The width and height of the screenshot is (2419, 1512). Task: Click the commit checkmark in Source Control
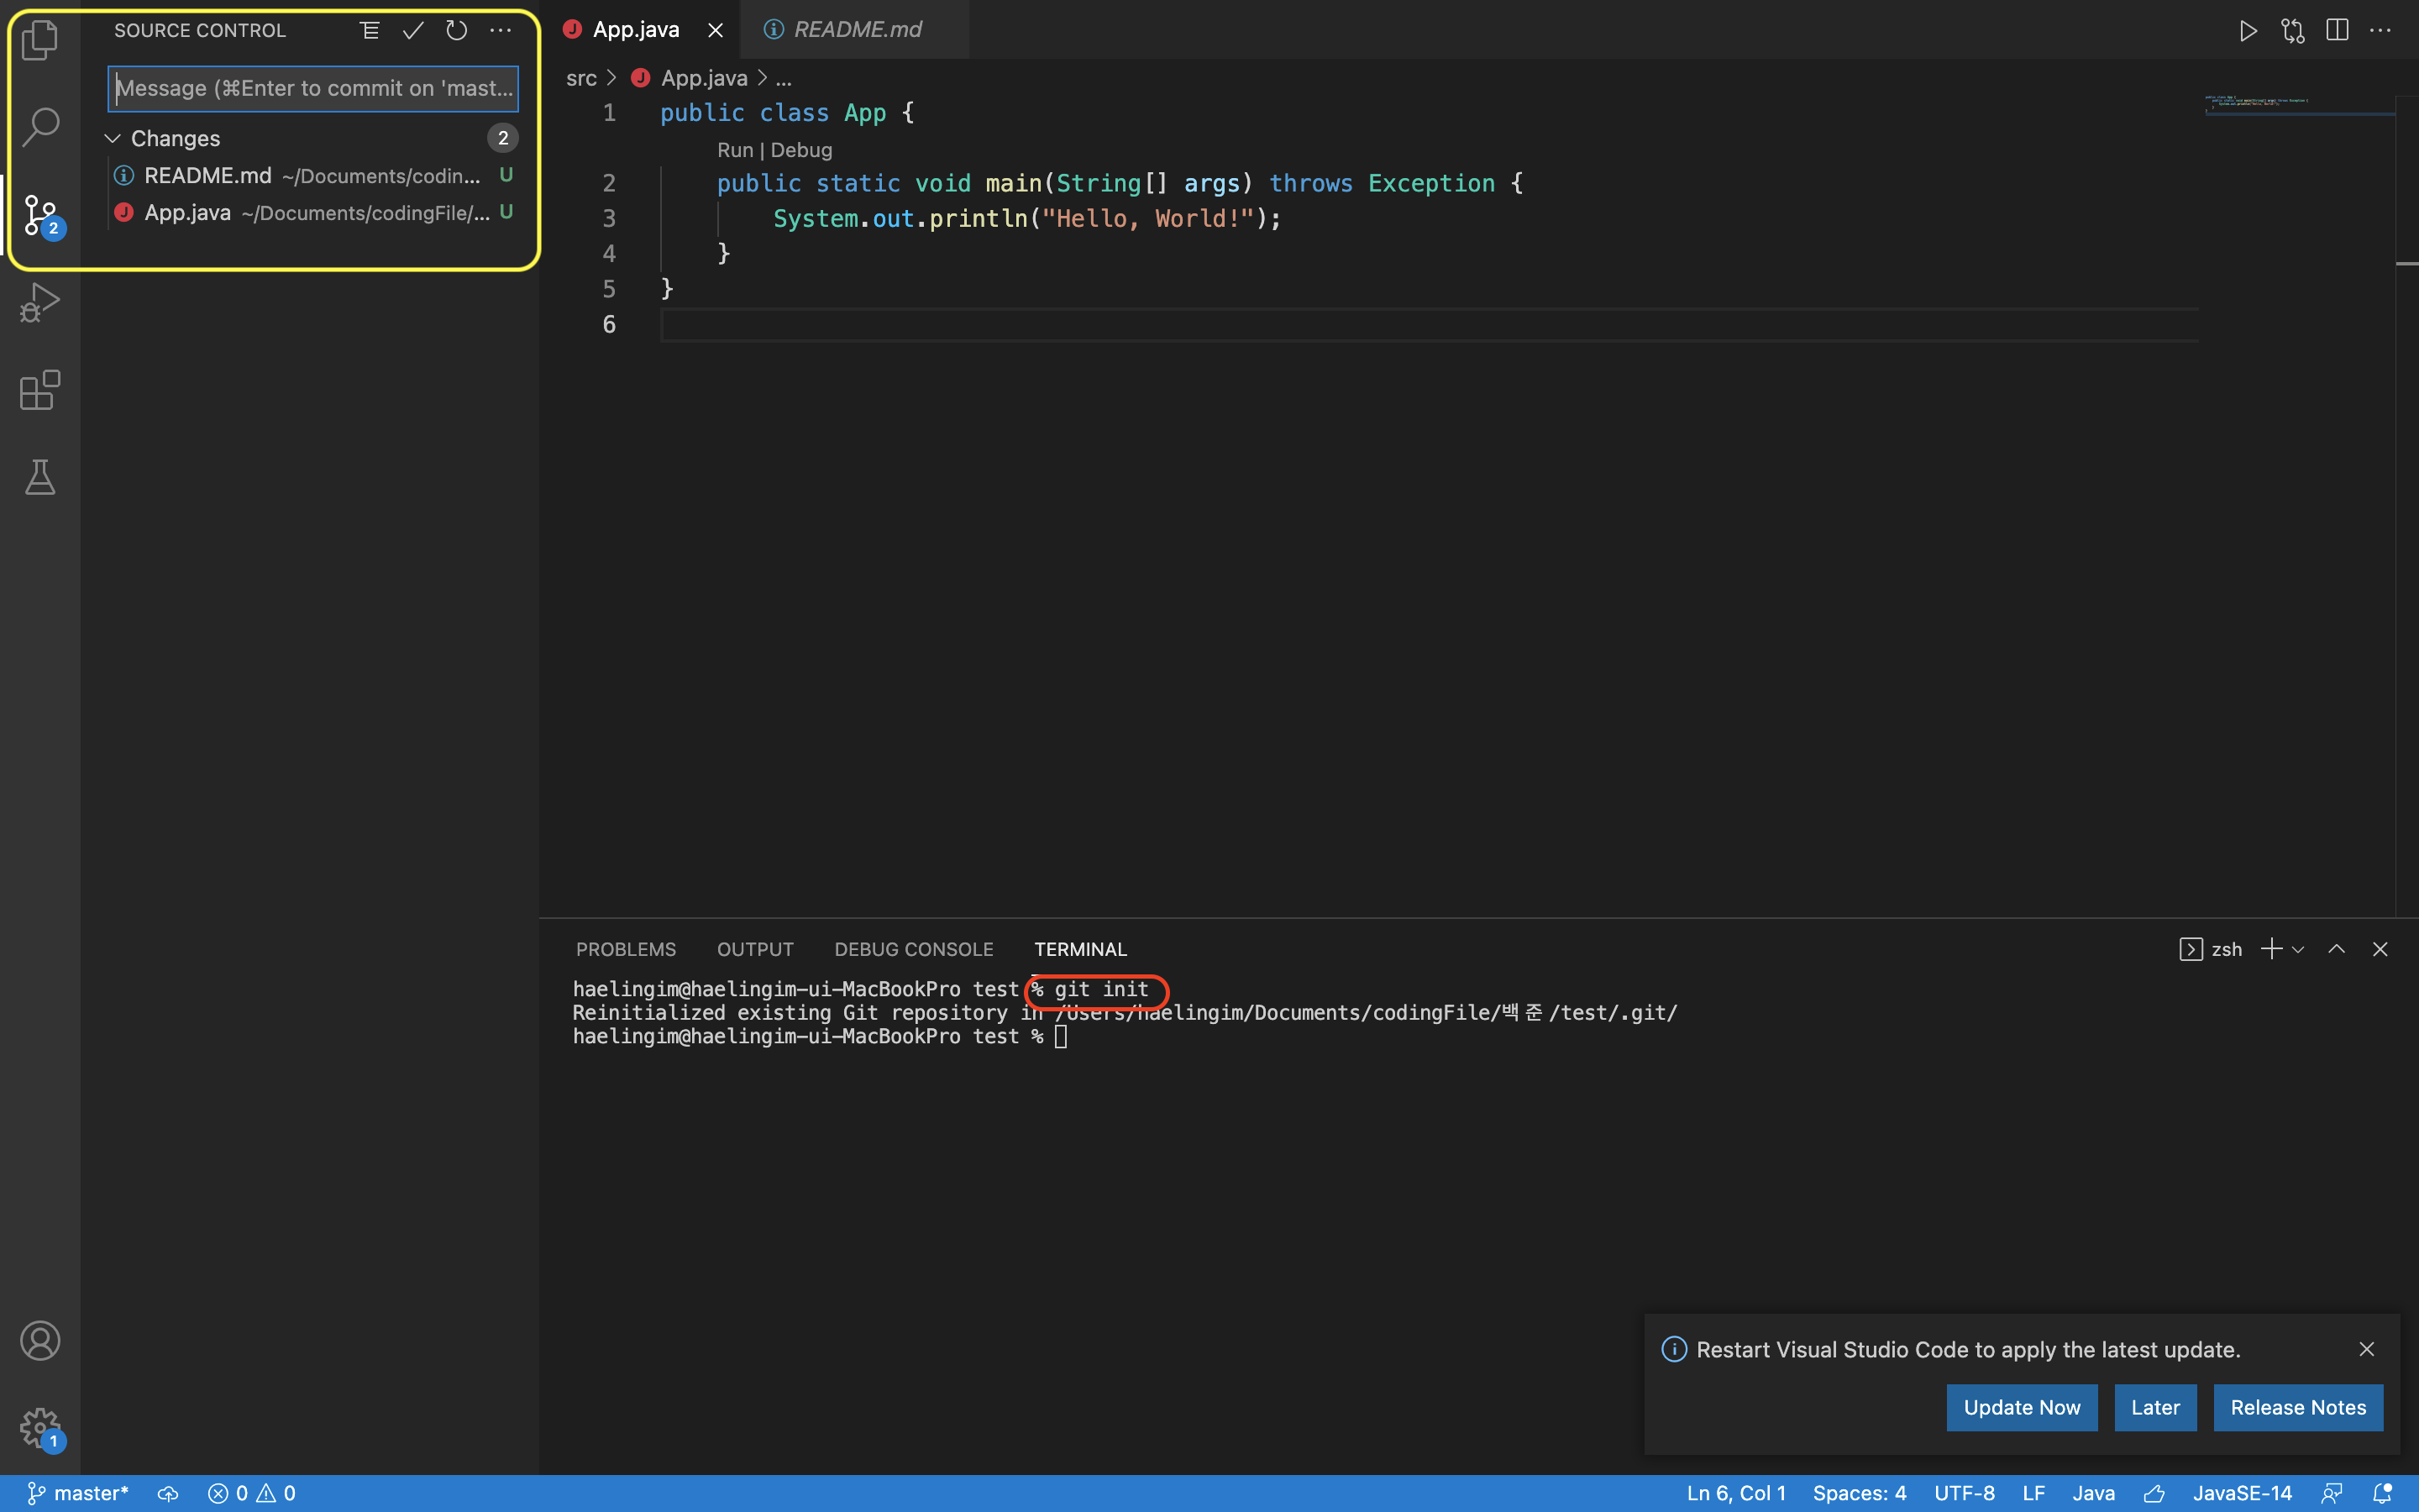coord(413,31)
